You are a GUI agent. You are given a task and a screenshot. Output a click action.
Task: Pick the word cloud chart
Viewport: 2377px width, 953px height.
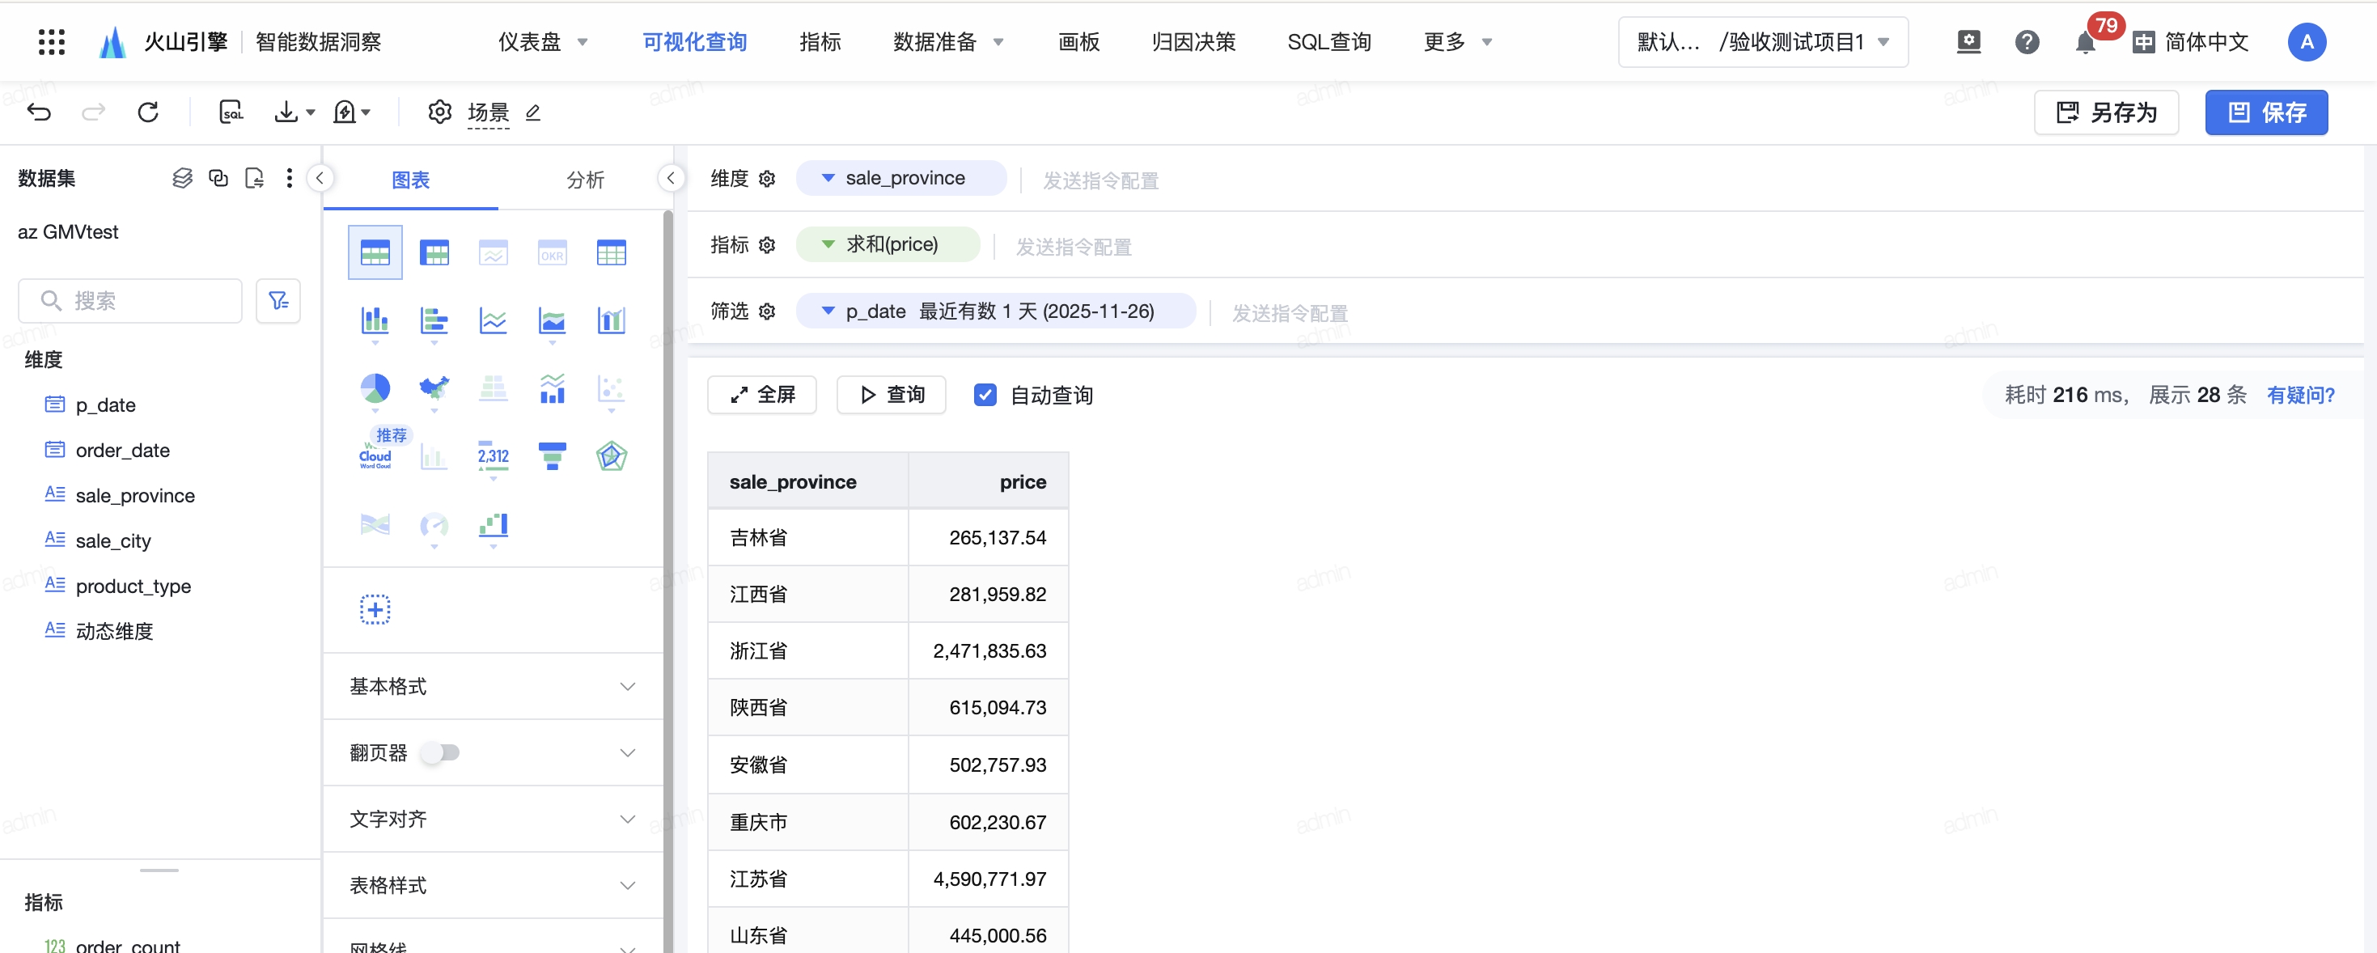(x=375, y=455)
